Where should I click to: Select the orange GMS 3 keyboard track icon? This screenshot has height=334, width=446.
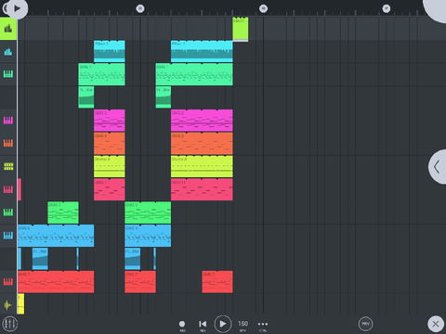tap(8, 143)
